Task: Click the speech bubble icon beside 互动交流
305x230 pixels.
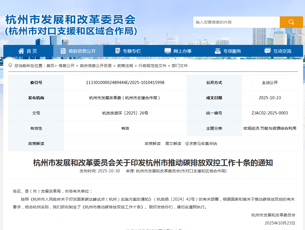Action: tap(268, 50)
